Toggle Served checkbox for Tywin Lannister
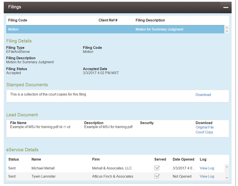The width and height of the screenshot is (238, 186). [x=157, y=176]
